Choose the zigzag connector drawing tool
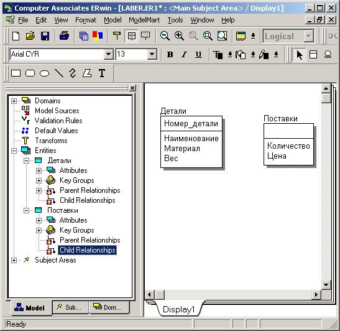 pos(73,73)
